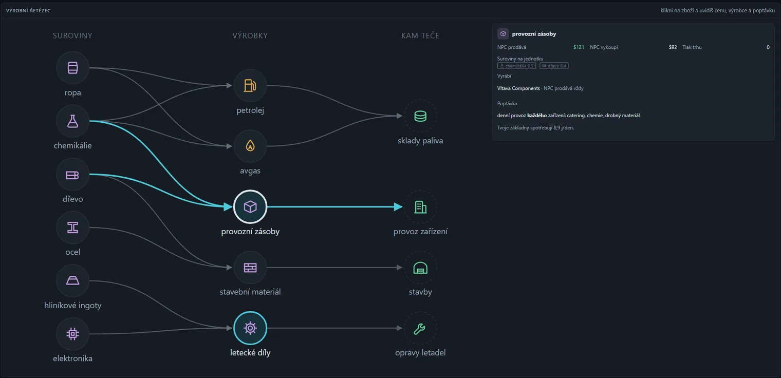Click the 'Poptávka' section label
The width and height of the screenshot is (781, 378).
[507, 103]
